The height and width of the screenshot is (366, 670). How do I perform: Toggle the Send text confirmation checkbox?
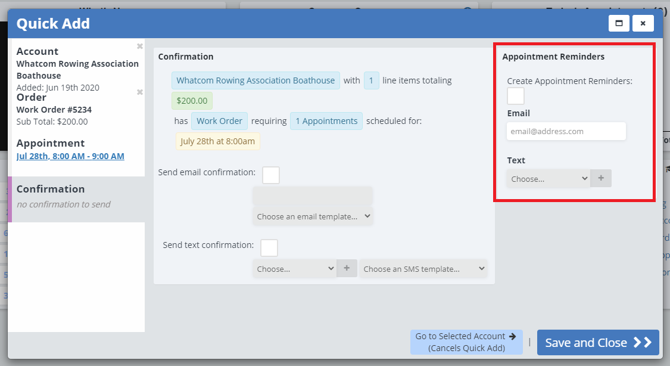[269, 248]
